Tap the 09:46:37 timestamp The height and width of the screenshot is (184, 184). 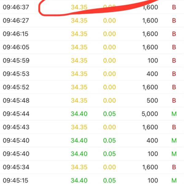(x=16, y=7)
